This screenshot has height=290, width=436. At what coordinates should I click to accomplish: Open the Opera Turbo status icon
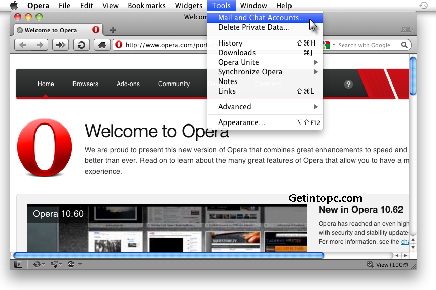pyautogui.click(x=71, y=264)
